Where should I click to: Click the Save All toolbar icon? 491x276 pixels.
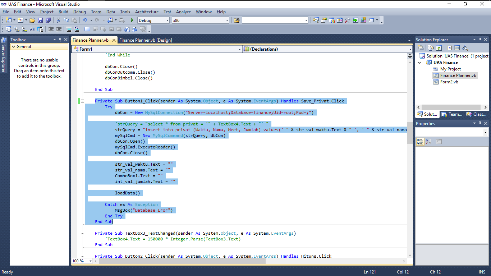48,20
